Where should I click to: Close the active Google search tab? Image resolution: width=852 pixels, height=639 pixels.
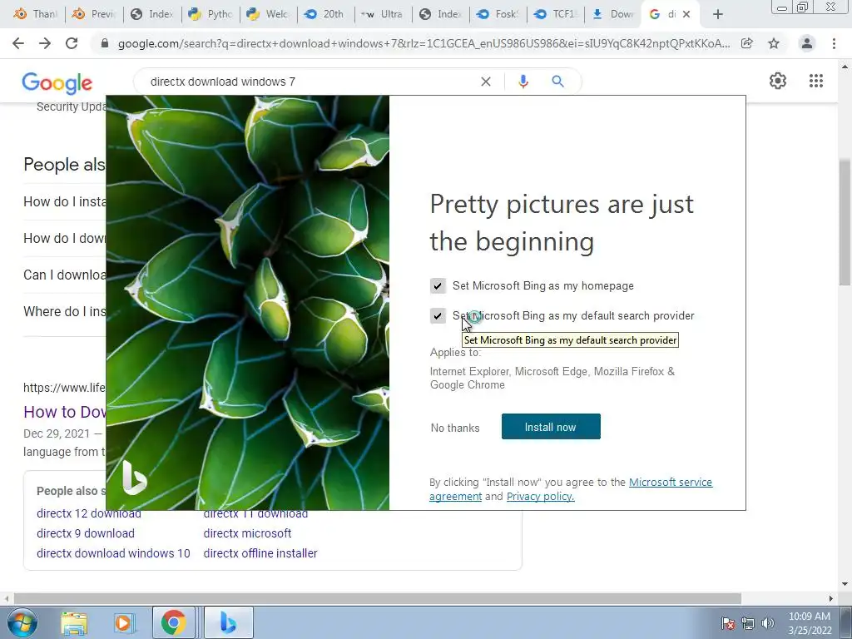point(686,14)
